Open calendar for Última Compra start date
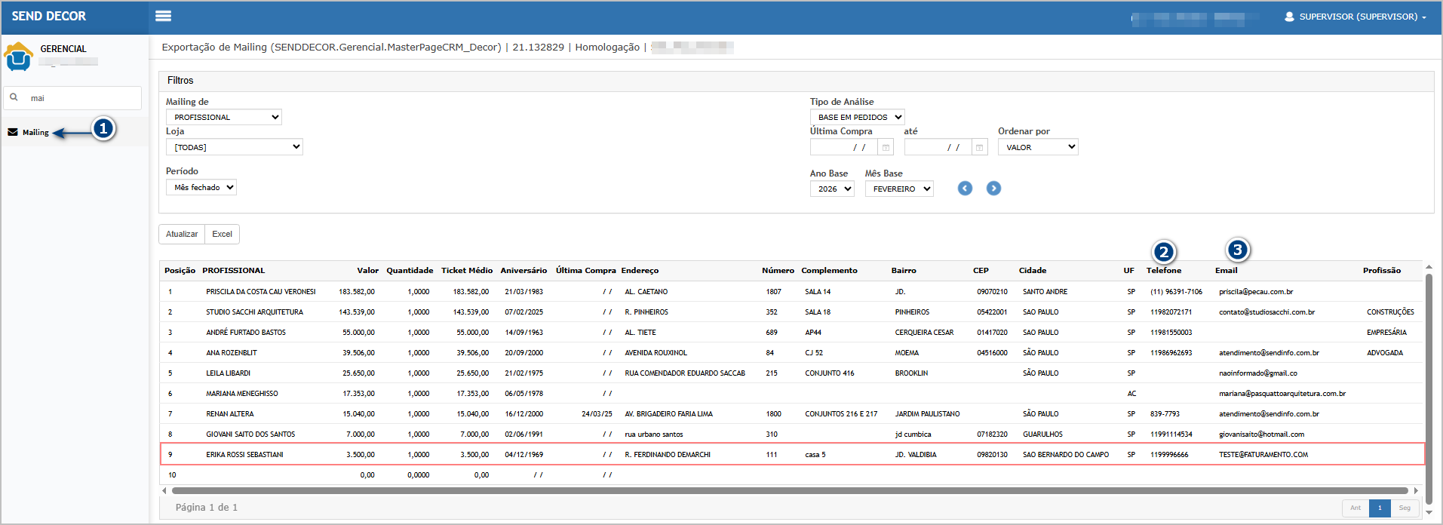The image size is (1443, 525). click(886, 148)
